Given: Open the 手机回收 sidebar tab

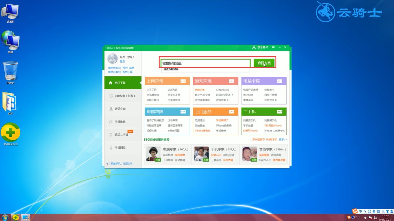Looking at the screenshot, I should [x=123, y=148].
